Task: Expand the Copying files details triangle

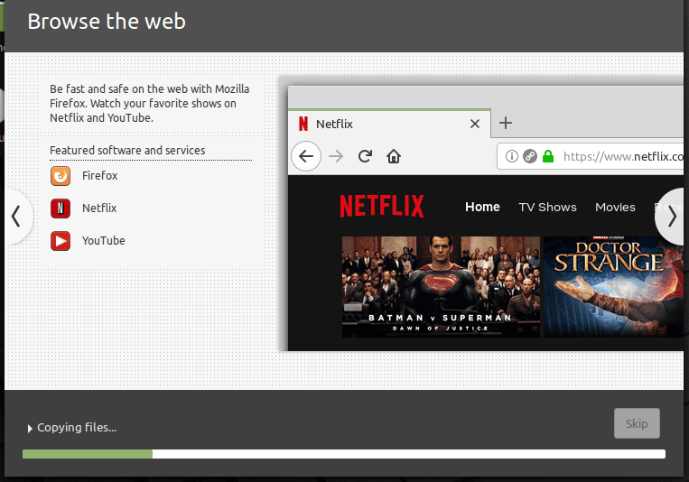Action: [x=30, y=429]
